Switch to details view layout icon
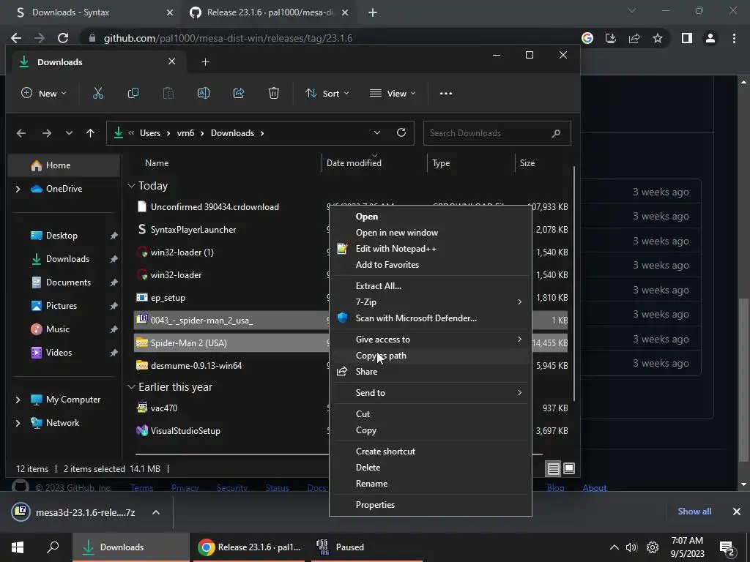 pyautogui.click(x=554, y=469)
